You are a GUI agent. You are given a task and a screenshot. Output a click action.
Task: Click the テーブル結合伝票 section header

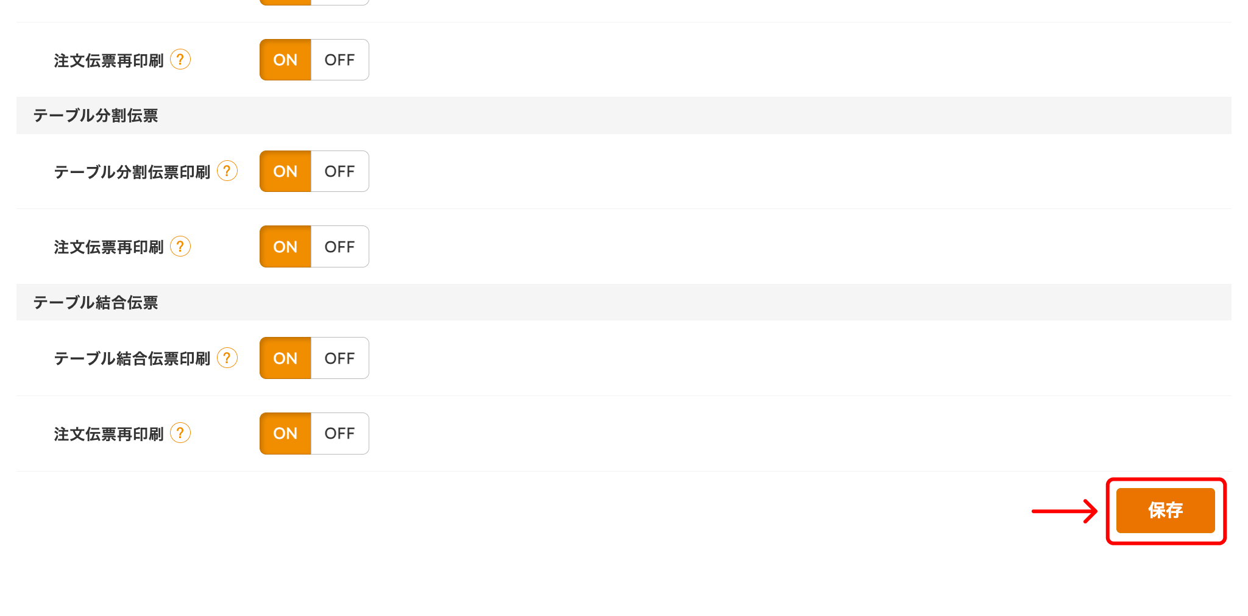[x=96, y=302]
